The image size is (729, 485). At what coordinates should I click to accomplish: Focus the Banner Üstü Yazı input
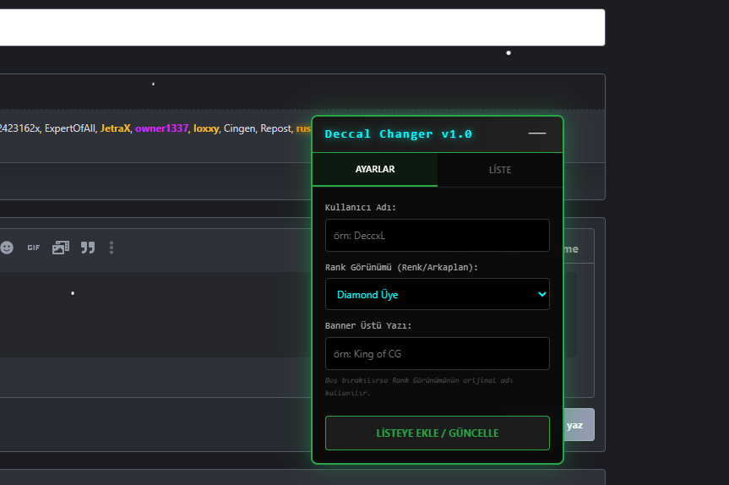click(x=437, y=354)
